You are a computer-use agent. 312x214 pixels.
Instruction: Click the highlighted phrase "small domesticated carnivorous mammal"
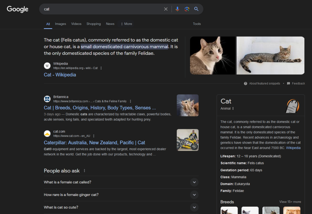(124, 47)
